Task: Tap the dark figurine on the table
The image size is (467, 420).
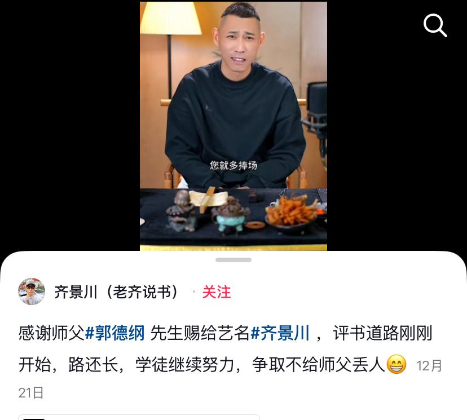Action: (181, 211)
